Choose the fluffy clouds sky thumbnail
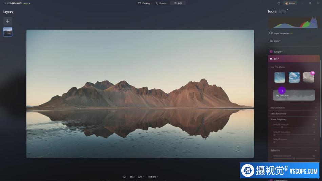Screen dimensions: 322x181 294,77
